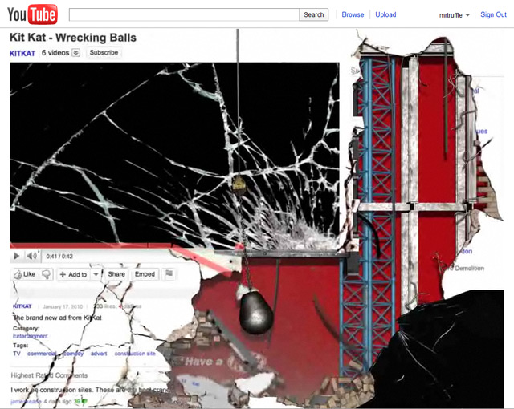Select the advert tag
Viewport: 514px width, 409px height.
99,354
